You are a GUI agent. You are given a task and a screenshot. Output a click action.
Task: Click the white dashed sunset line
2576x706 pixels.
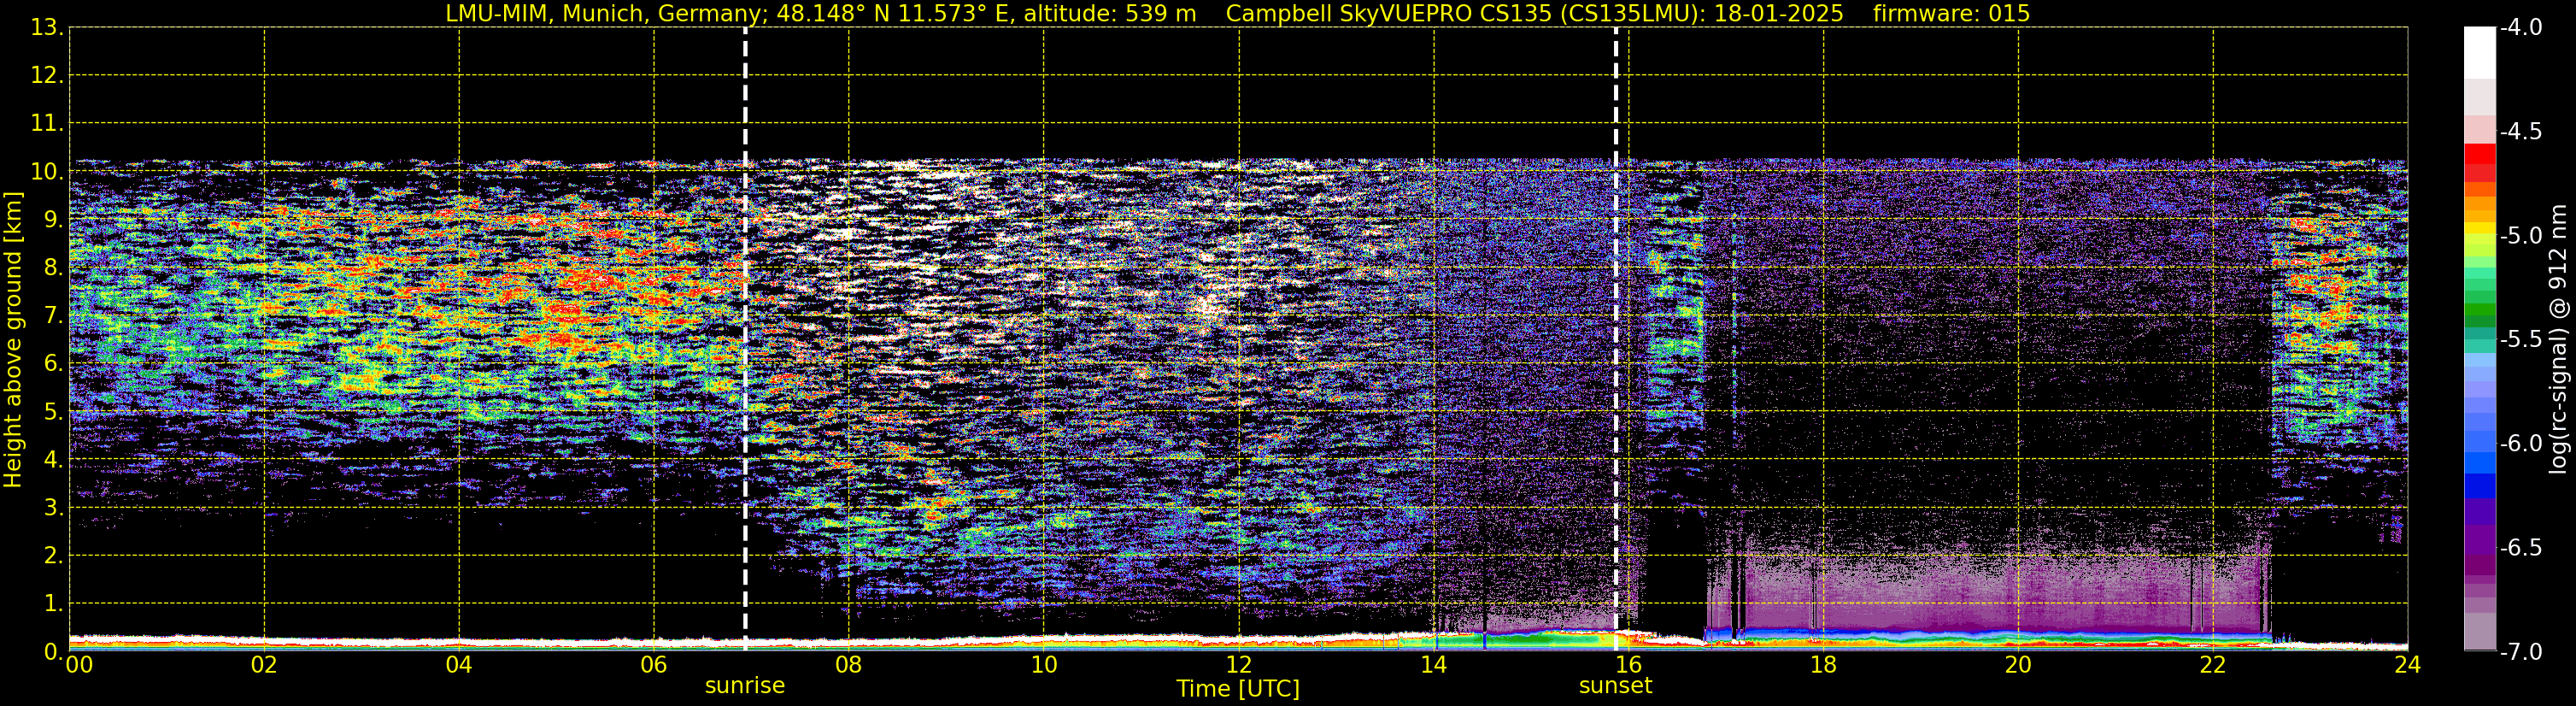click(1616, 339)
